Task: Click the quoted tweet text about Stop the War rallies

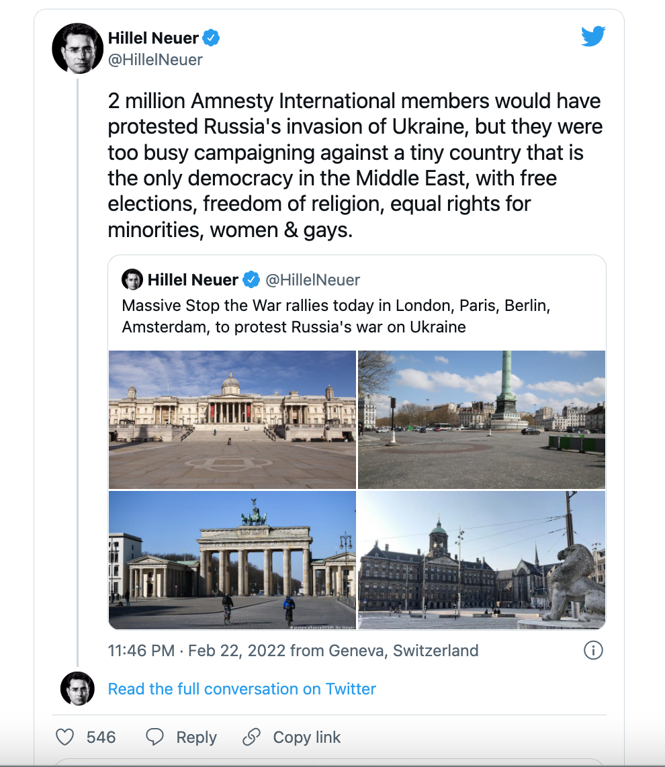Action: click(x=336, y=316)
